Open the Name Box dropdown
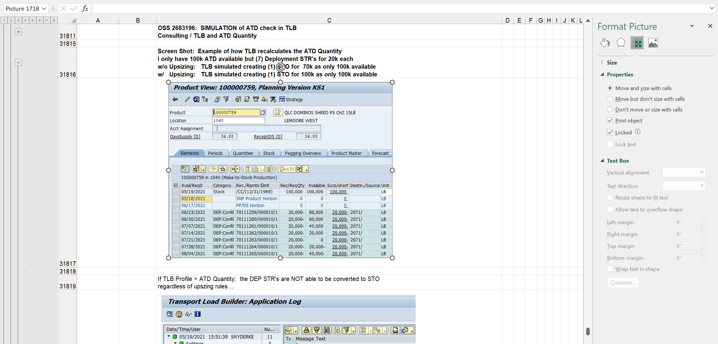718x344 pixels. click(x=44, y=9)
